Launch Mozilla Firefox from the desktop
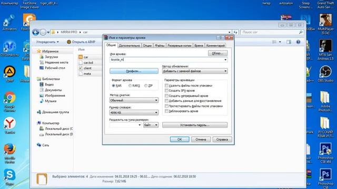The image size is (337, 189). tap(9, 153)
